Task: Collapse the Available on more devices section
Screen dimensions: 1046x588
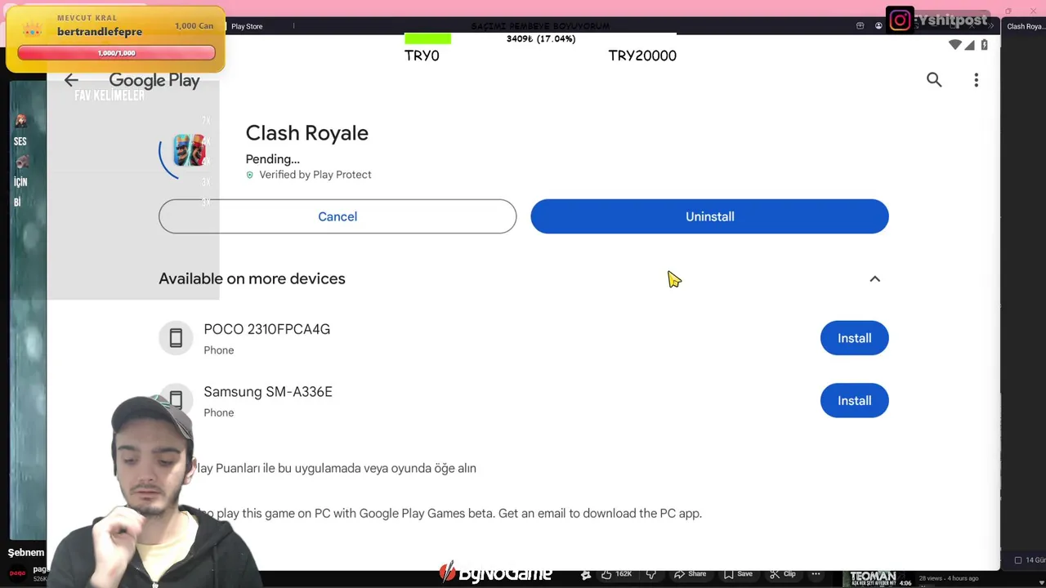Action: (874, 278)
